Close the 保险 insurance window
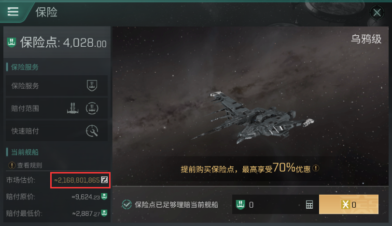Image resolution: width=392 pixels, height=226 pixels. click(377, 12)
